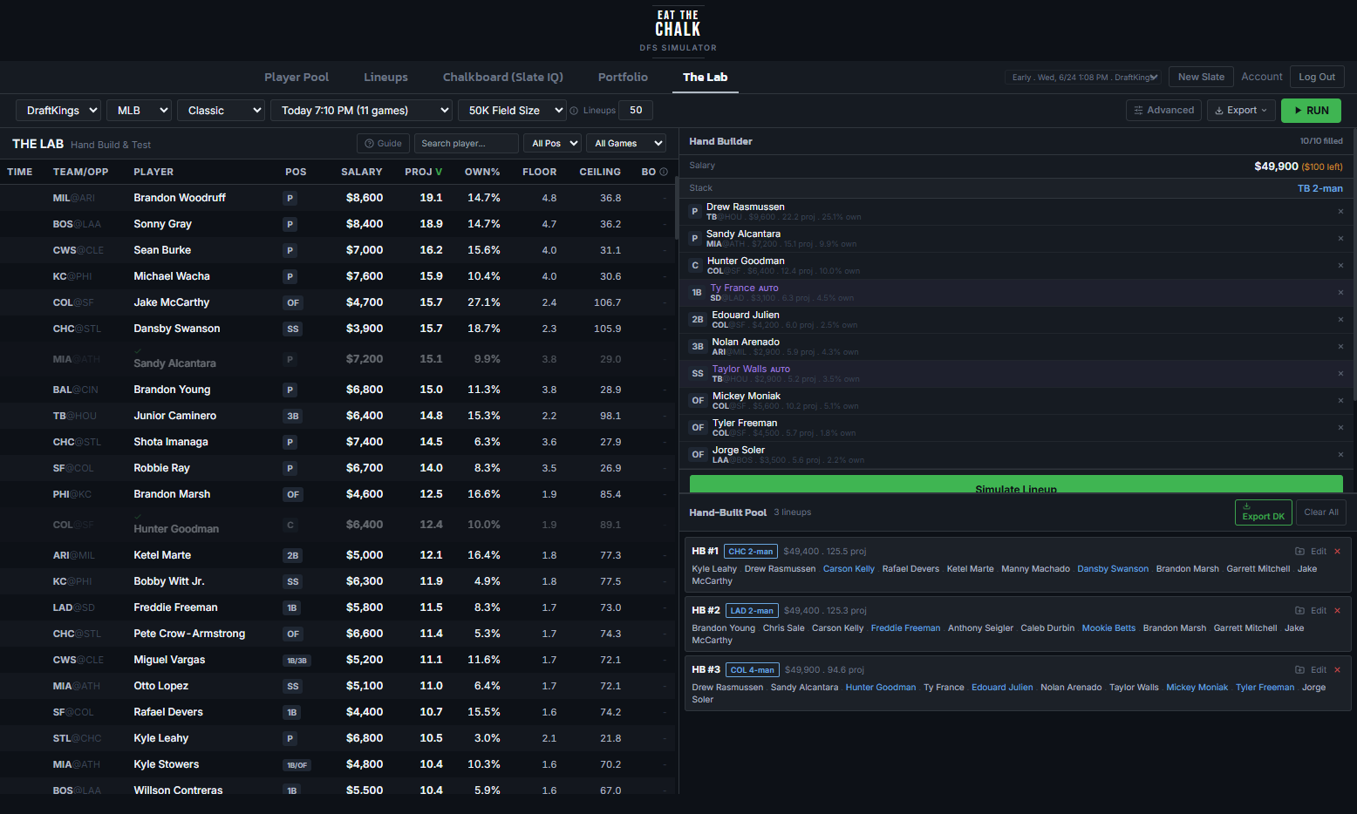Remove Edouard Julien from the 2B slot
This screenshot has height=814, width=1357.
1340,320
